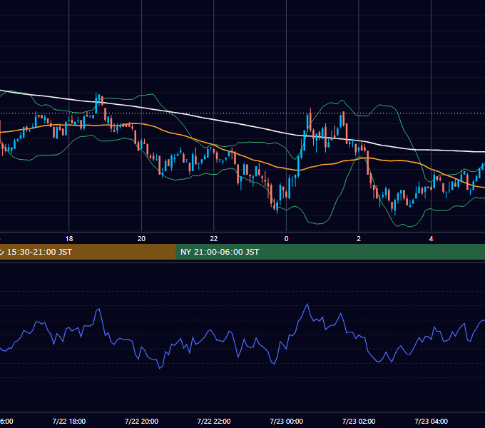Click the 7/23 00:00 date label

pos(286,421)
